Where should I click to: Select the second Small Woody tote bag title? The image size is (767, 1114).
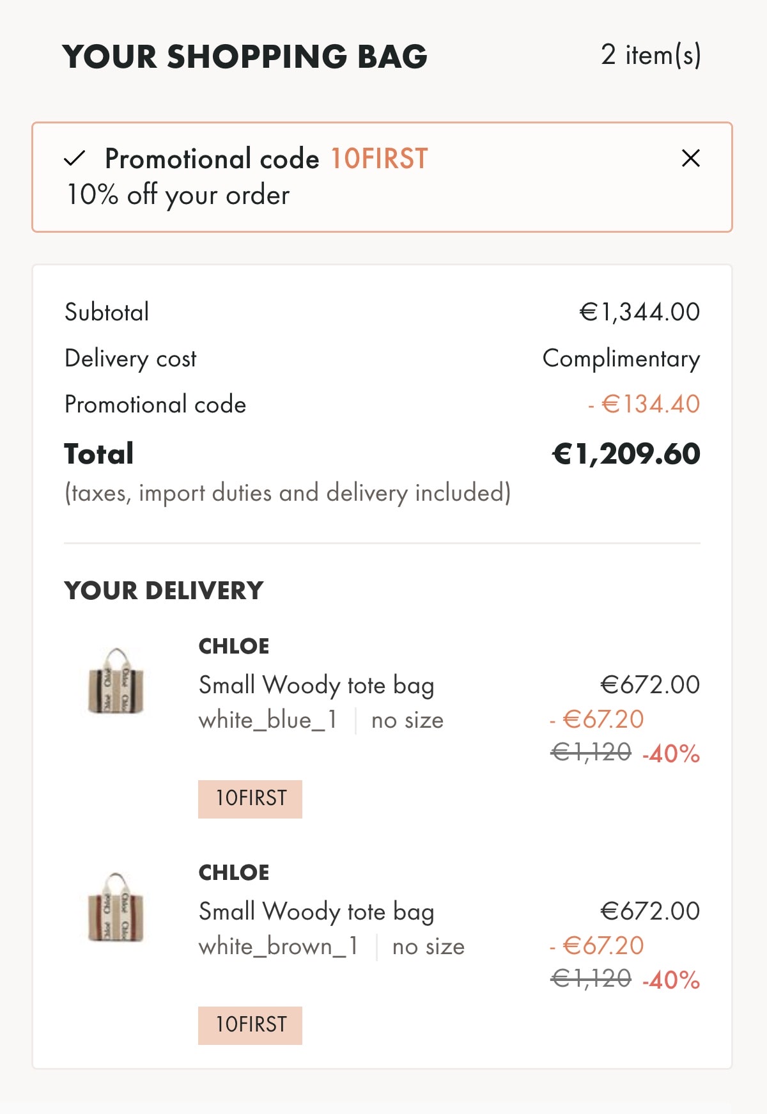point(316,912)
